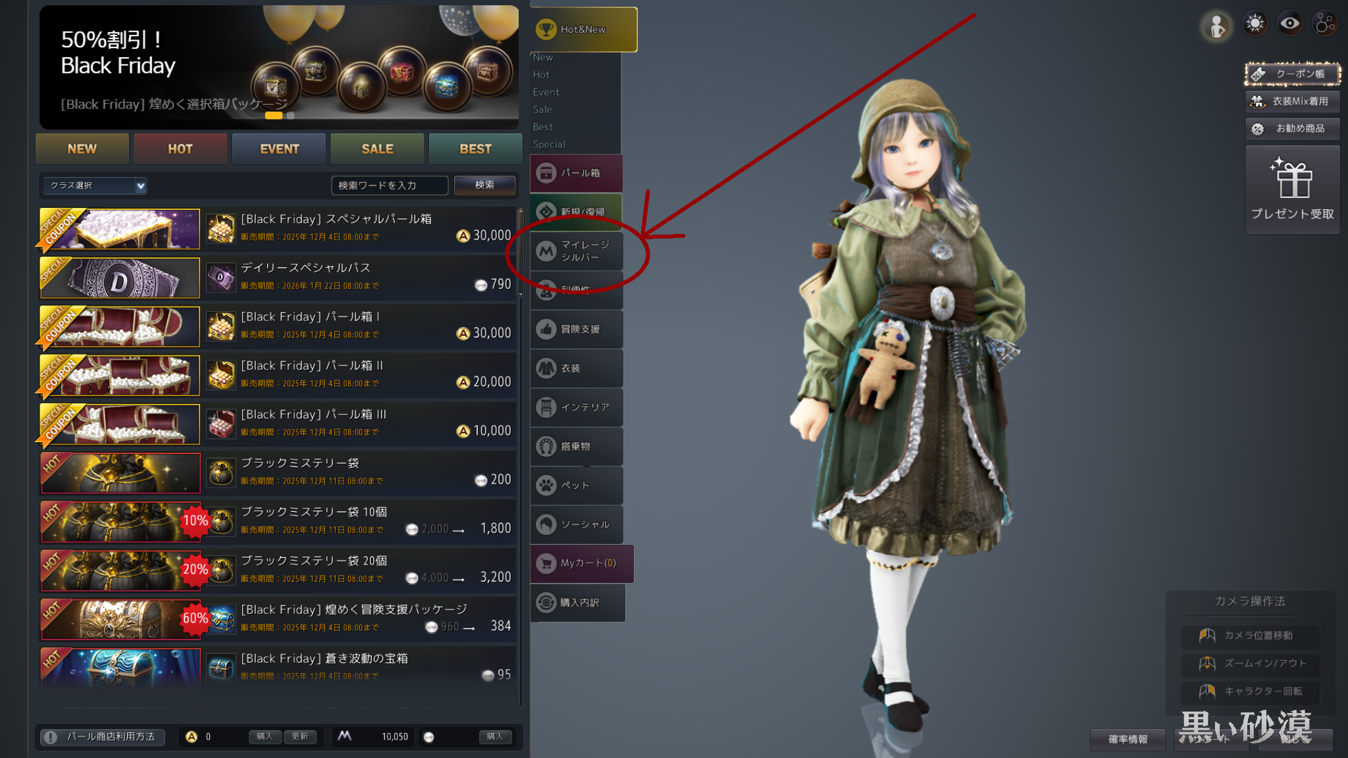The image size is (1348, 758).
Task: Open the プレゼント受取 gift box
Action: pos(1293,189)
